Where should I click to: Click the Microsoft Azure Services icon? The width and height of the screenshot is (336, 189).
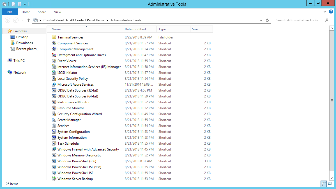click(x=54, y=85)
